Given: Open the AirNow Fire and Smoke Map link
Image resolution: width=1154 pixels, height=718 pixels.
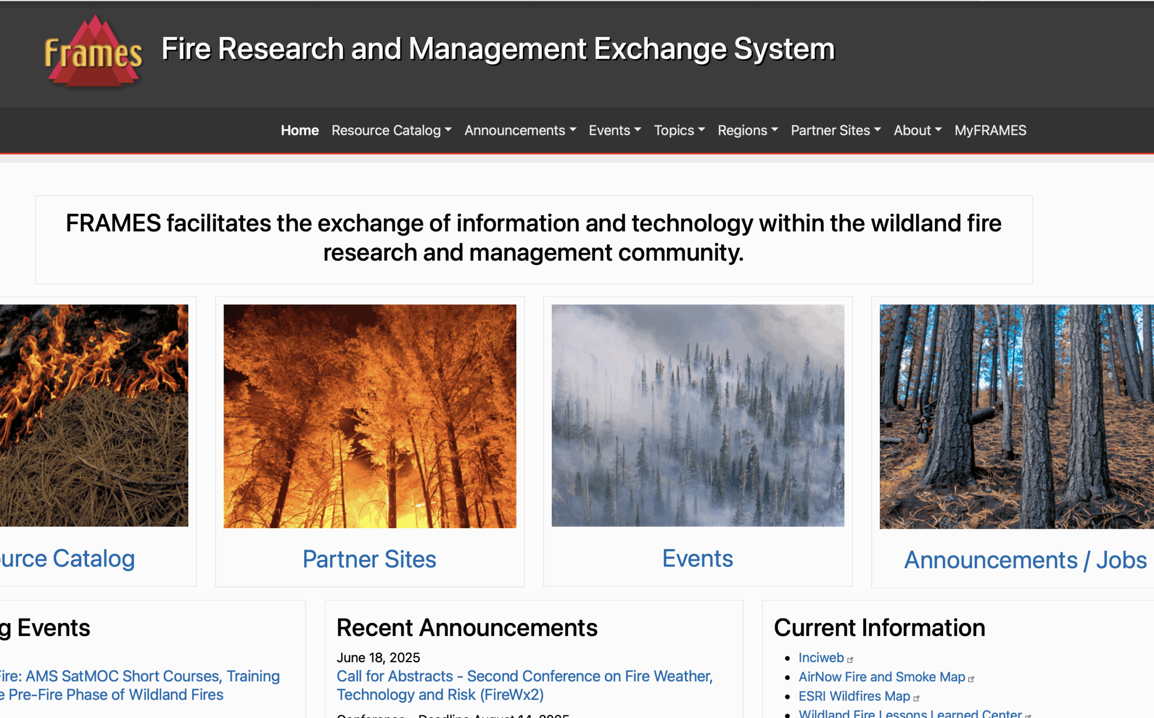Looking at the screenshot, I should [x=881, y=677].
